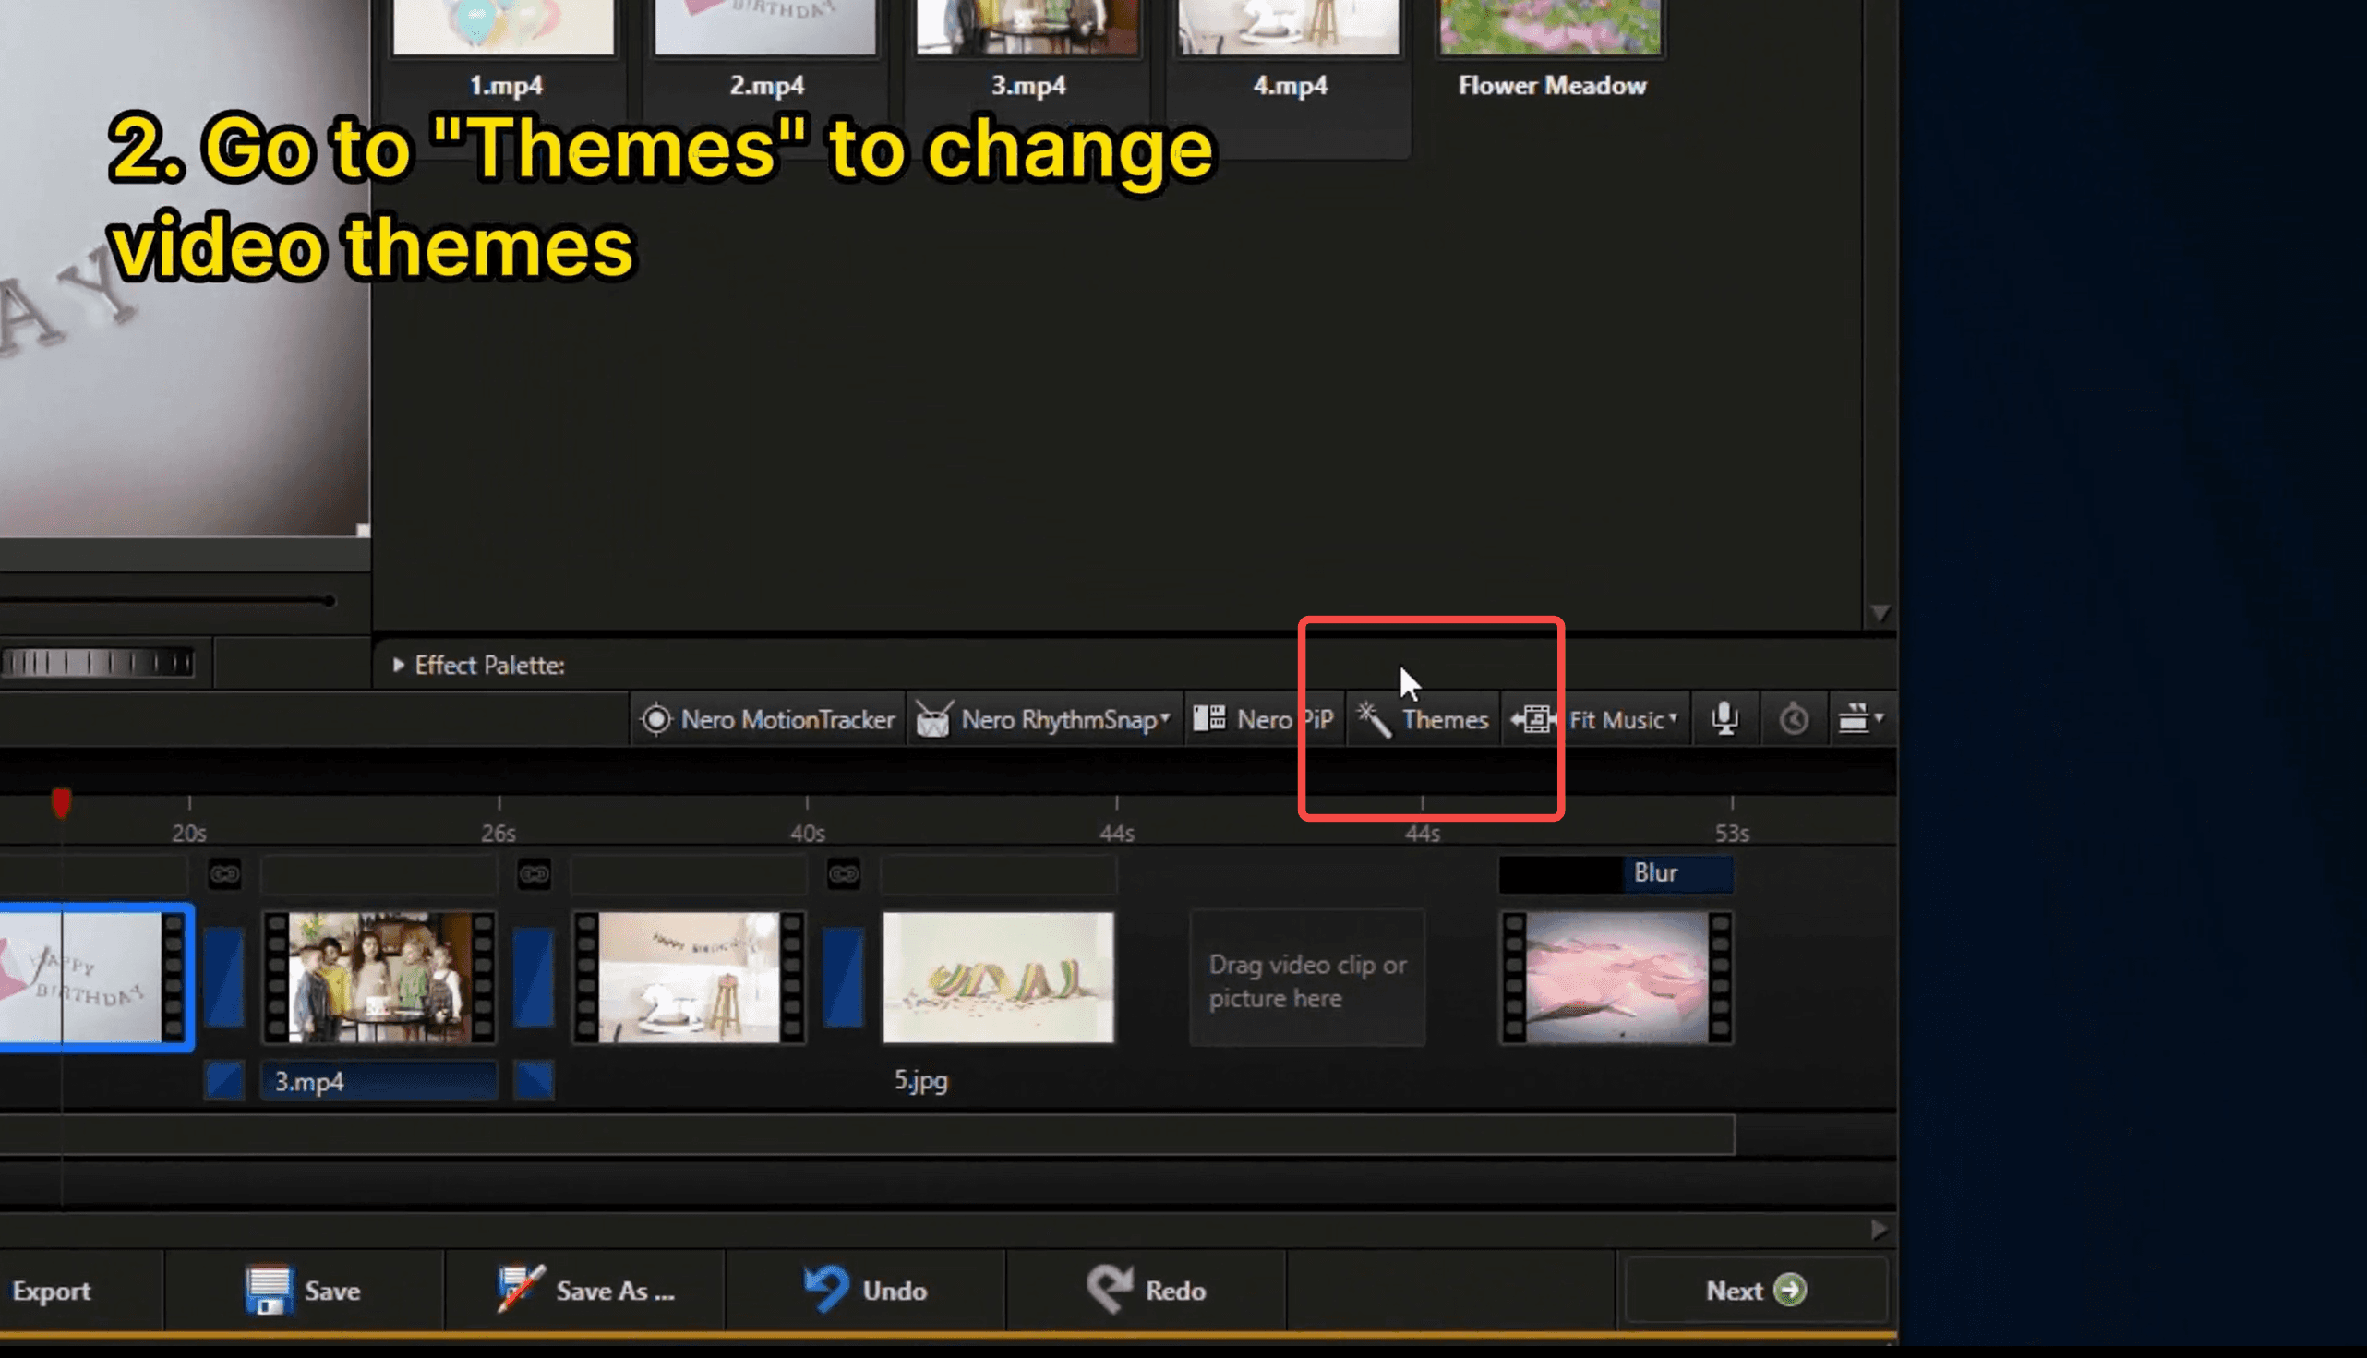The image size is (2367, 1358).
Task: Click Save As button
Action: 585,1290
